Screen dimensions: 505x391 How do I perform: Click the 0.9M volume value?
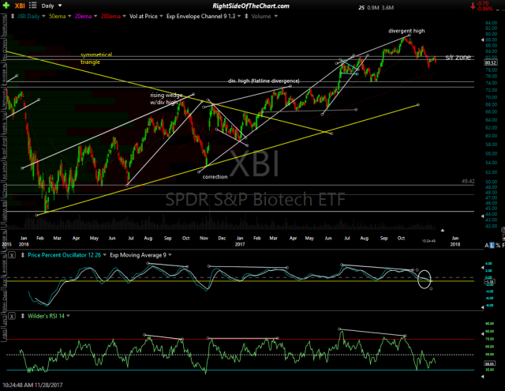pos(373,7)
